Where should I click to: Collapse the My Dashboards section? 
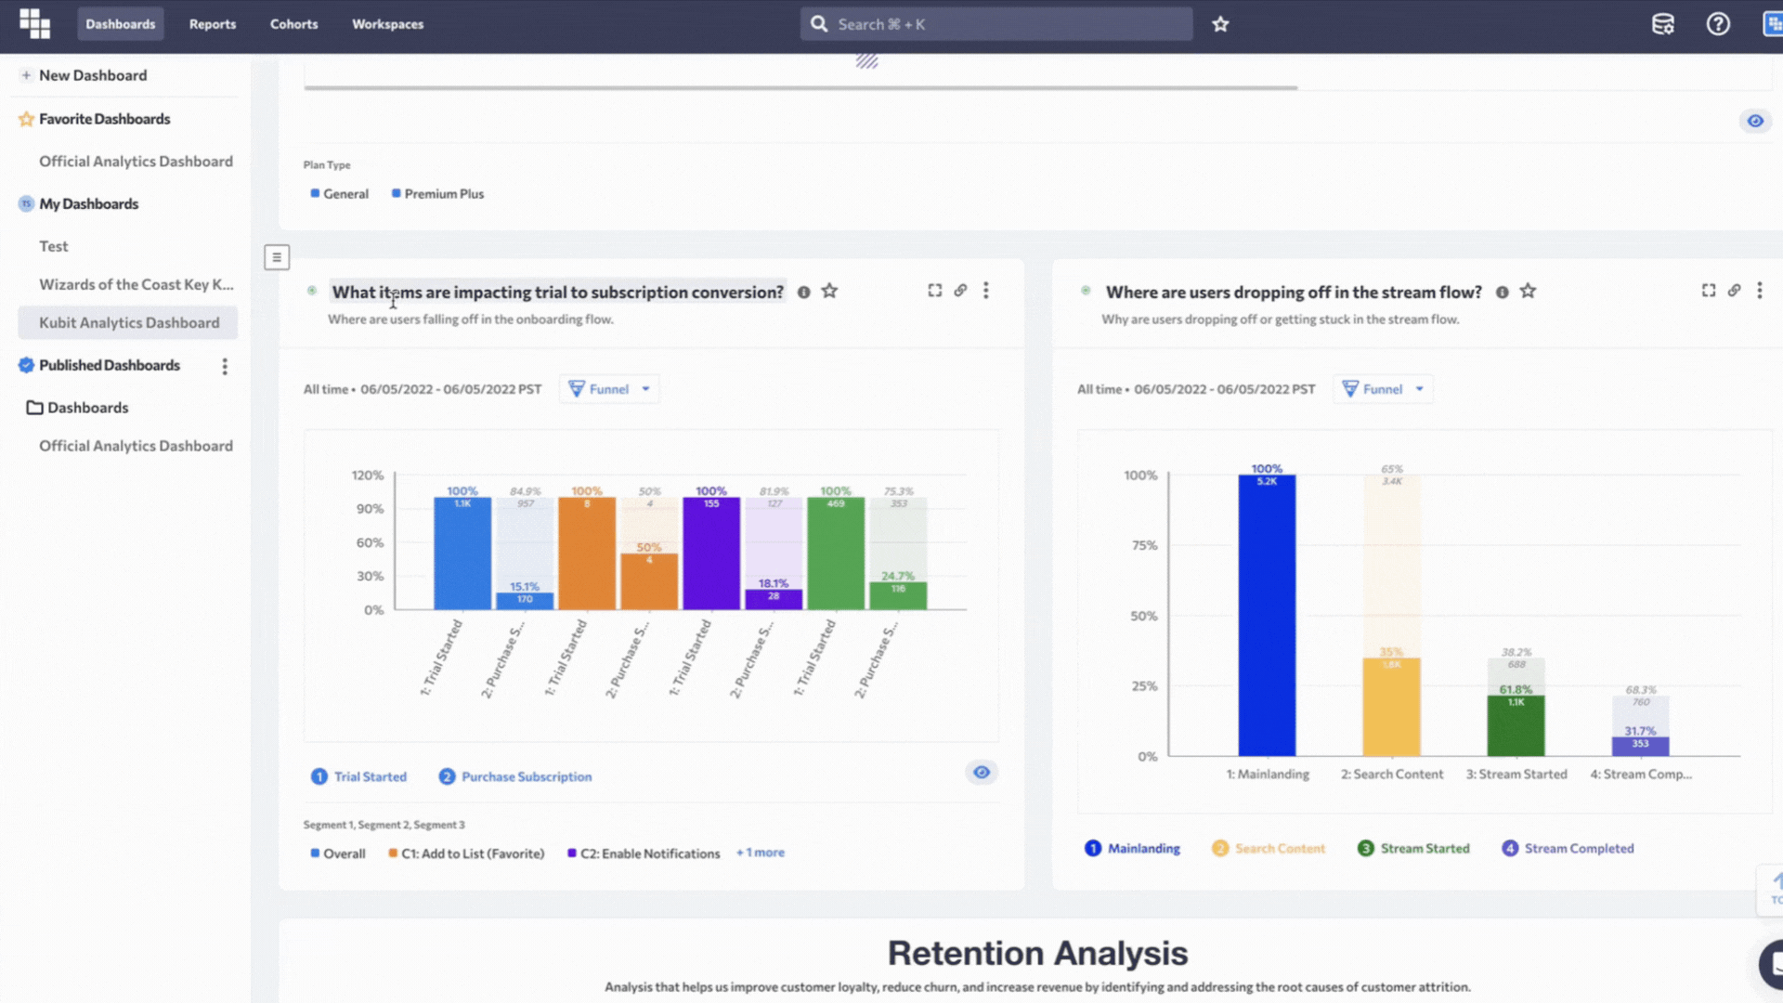pyautogui.click(x=88, y=203)
